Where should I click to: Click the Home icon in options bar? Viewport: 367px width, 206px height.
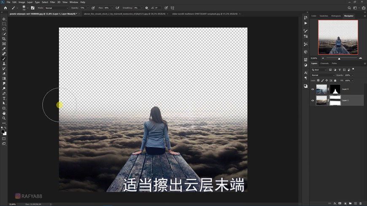[5, 8]
